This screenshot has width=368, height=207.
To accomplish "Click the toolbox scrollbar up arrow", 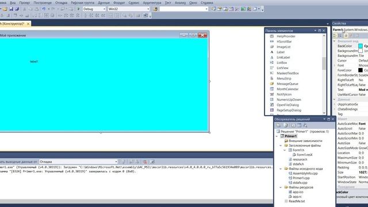I will 324,36.
